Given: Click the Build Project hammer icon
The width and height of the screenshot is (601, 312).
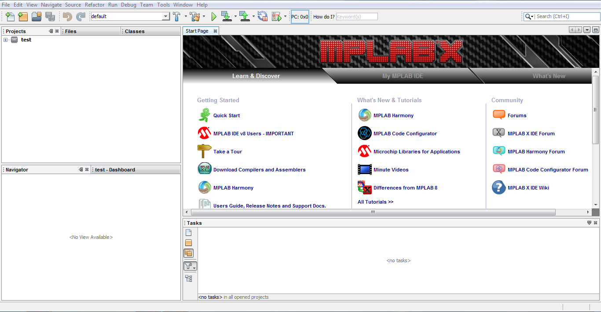Looking at the screenshot, I should (x=176, y=17).
